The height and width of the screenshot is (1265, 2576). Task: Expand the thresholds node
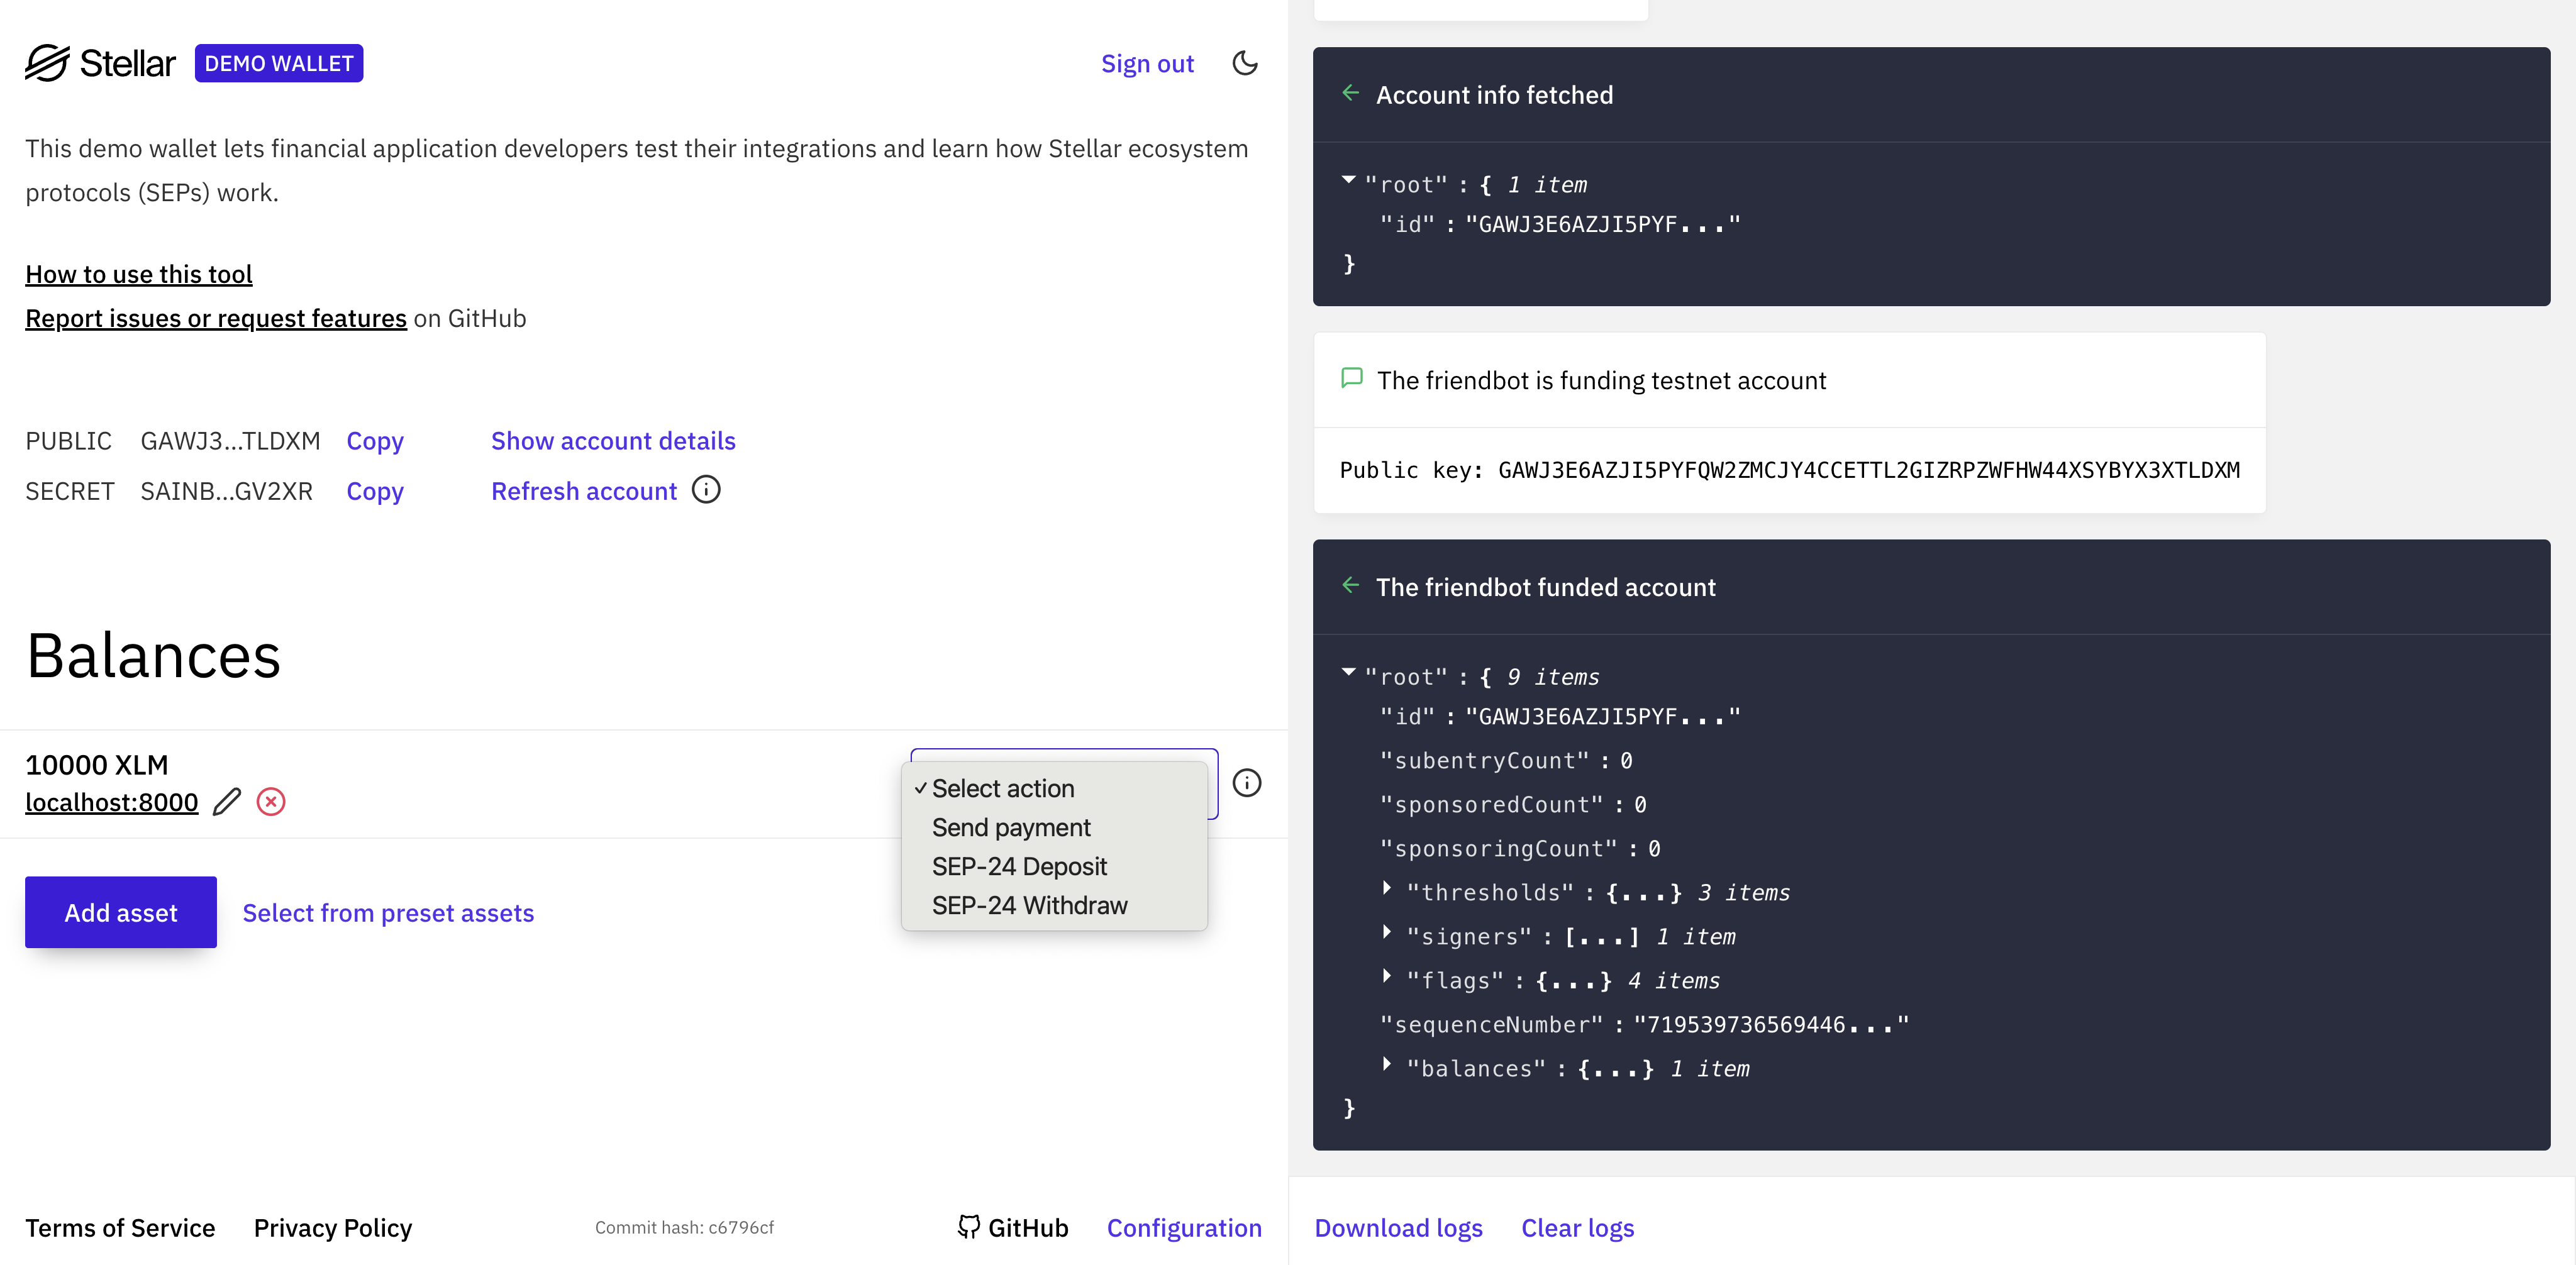(x=1387, y=888)
